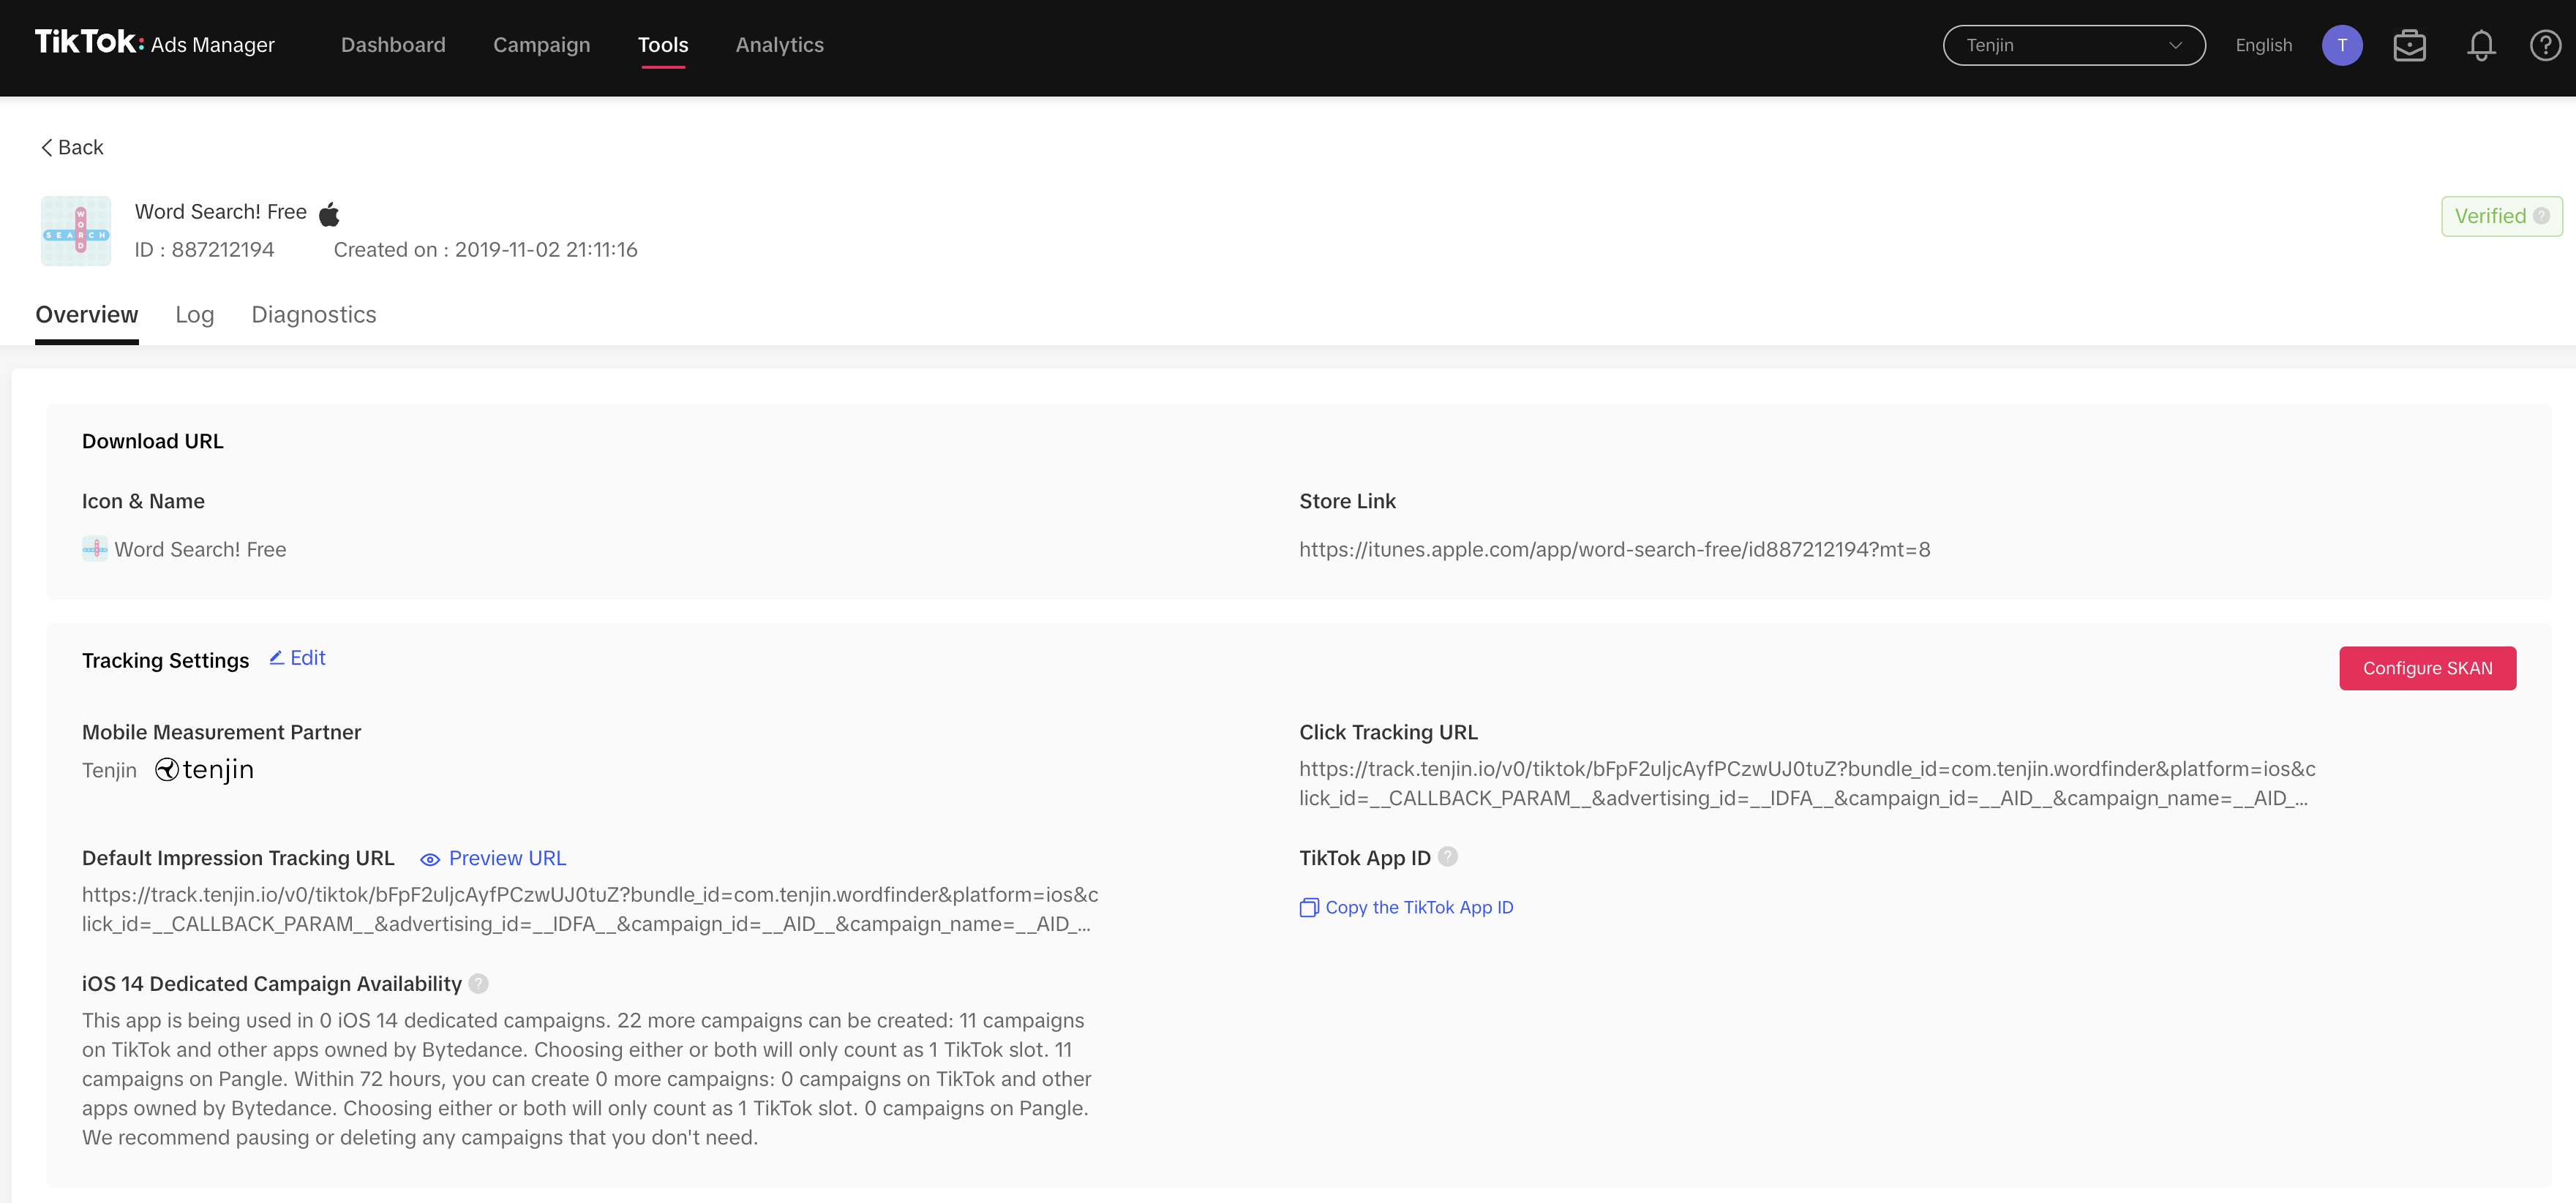The image size is (2576, 1203).
Task: Open the Tenjin account dropdown
Action: (x=2074, y=45)
